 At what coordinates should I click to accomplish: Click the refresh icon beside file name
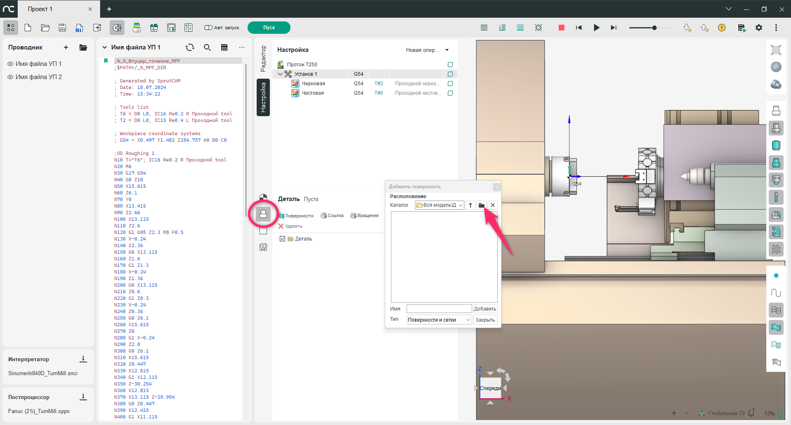[x=190, y=47]
